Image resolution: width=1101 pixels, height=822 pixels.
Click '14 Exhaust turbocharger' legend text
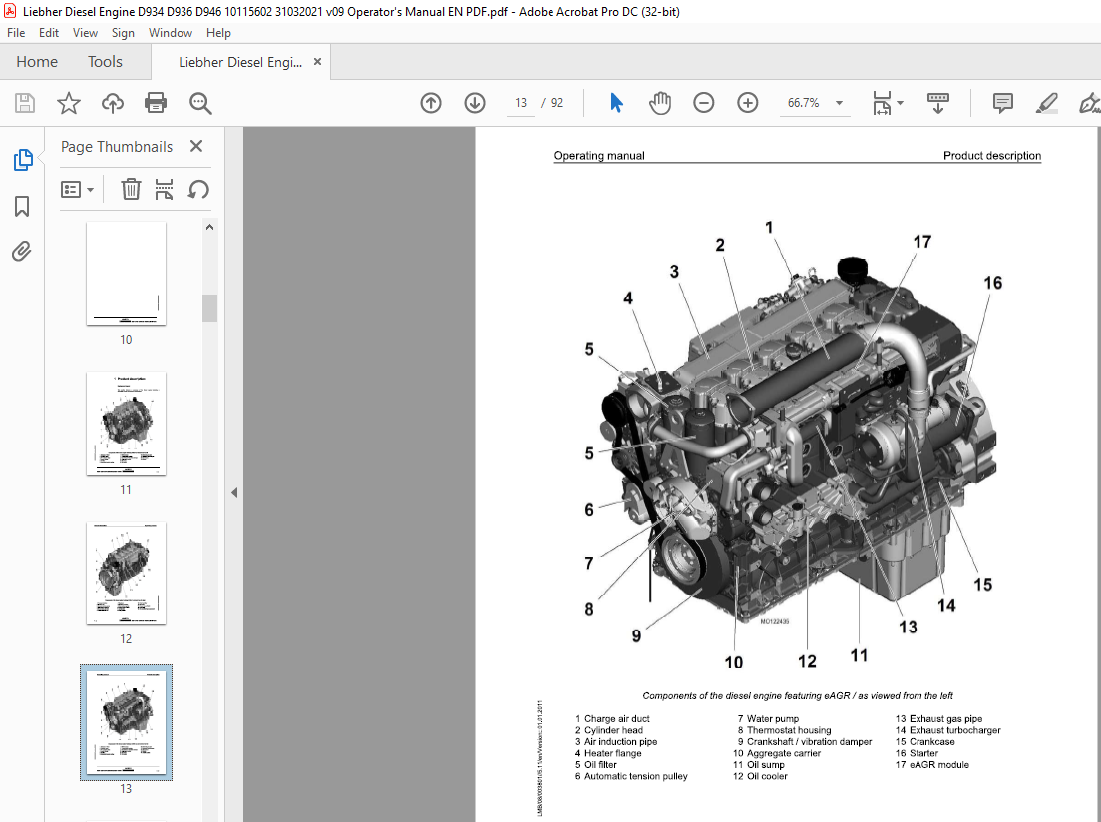click(948, 730)
